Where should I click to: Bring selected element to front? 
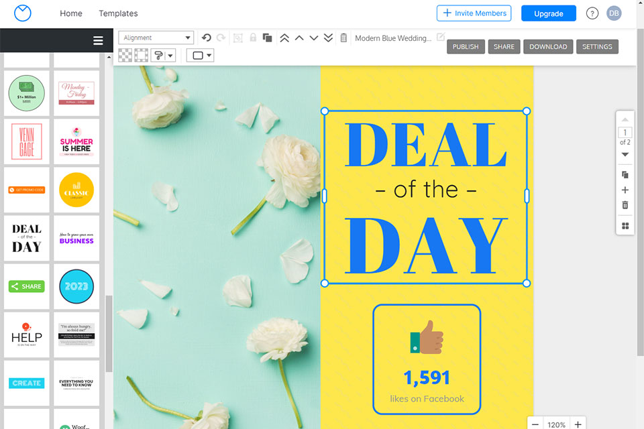tap(284, 38)
